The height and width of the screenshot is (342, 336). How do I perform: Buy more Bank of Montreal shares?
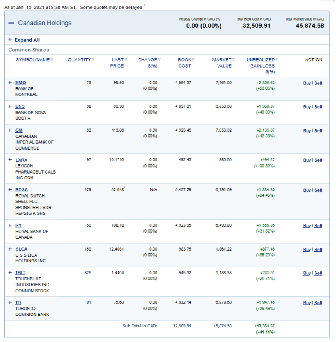click(x=307, y=83)
